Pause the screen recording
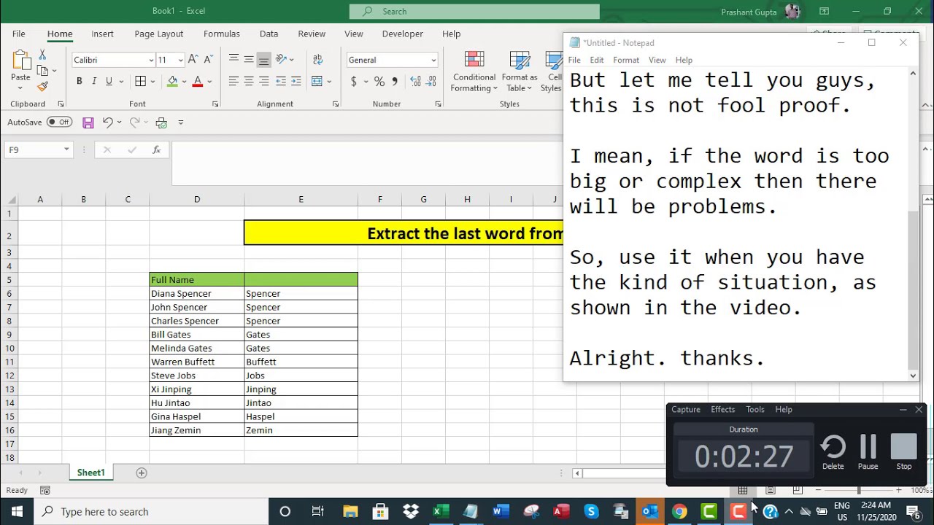This screenshot has width=934, height=525. tap(868, 453)
